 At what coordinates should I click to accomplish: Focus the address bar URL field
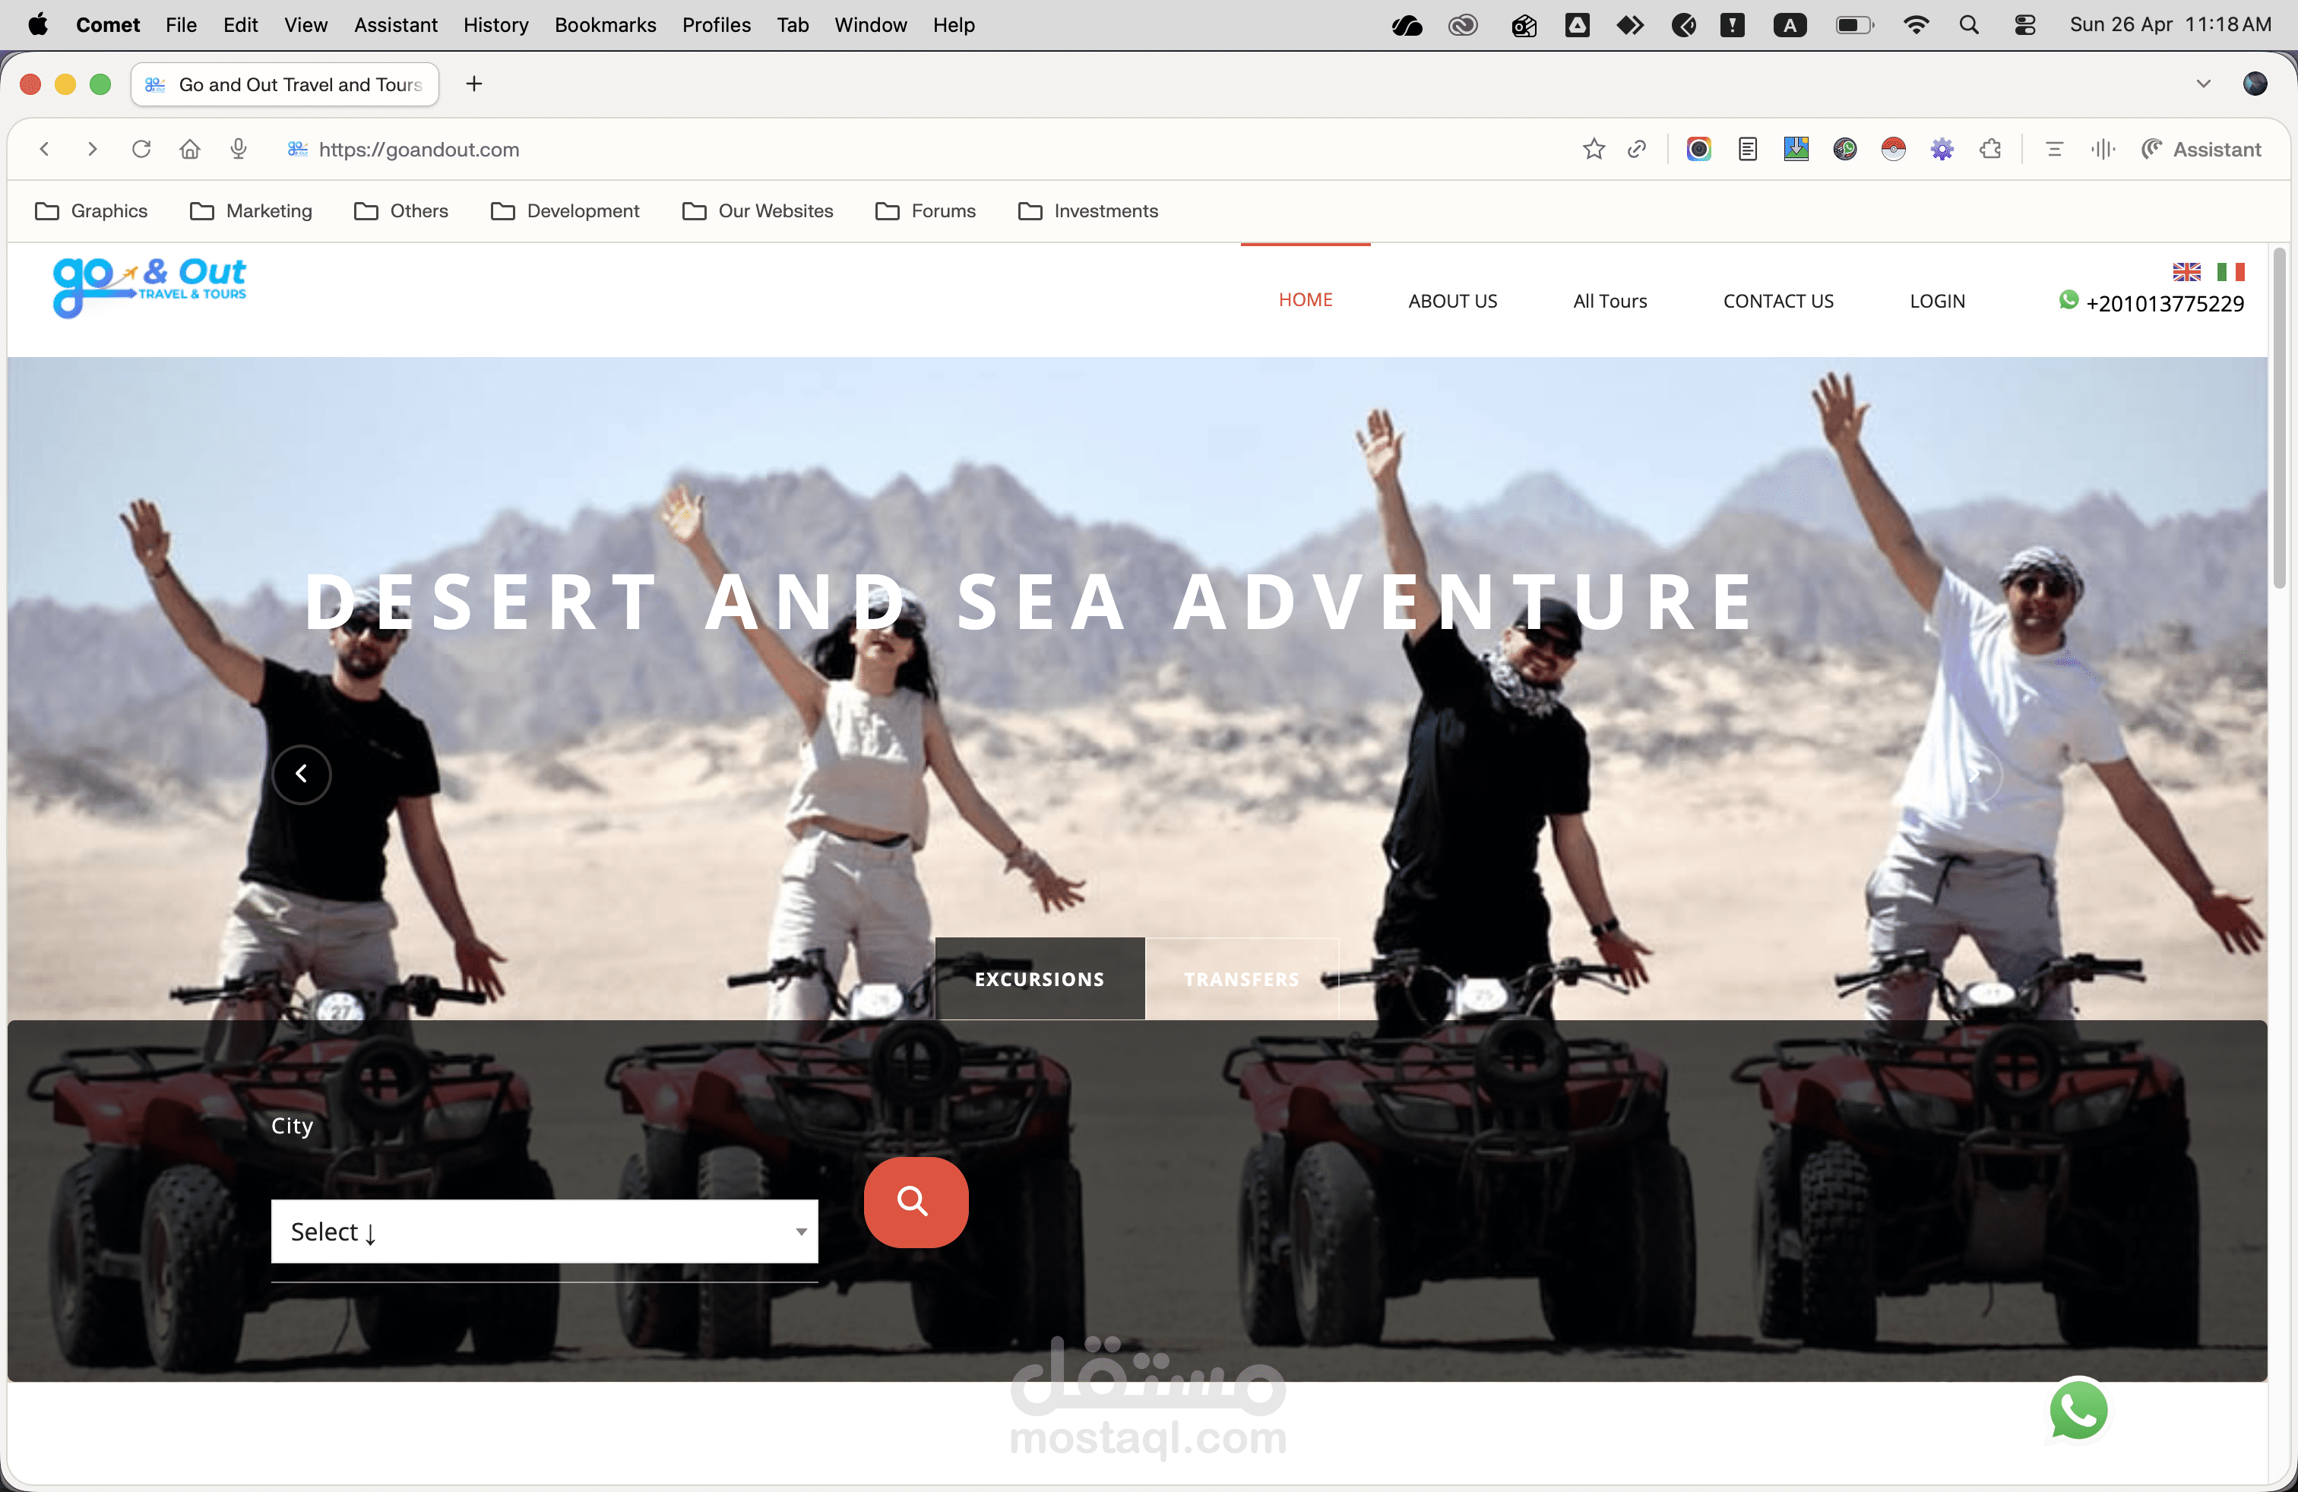tap(418, 150)
